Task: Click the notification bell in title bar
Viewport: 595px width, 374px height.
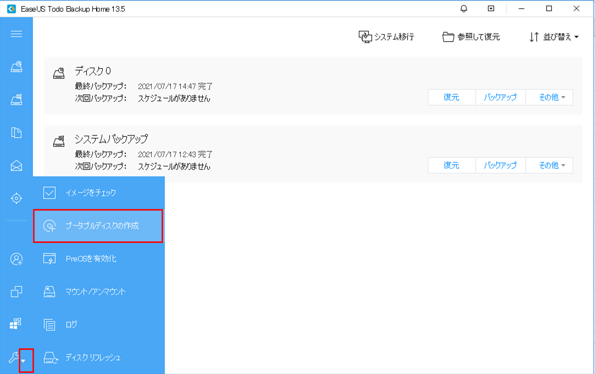Action: pos(464,9)
